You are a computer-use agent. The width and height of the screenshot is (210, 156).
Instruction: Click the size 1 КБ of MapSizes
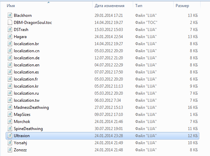click(194, 114)
